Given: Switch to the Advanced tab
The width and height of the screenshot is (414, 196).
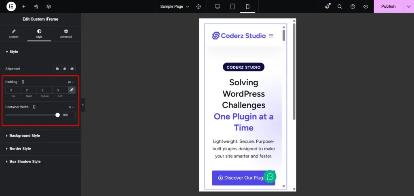Looking at the screenshot, I should pos(66,34).
